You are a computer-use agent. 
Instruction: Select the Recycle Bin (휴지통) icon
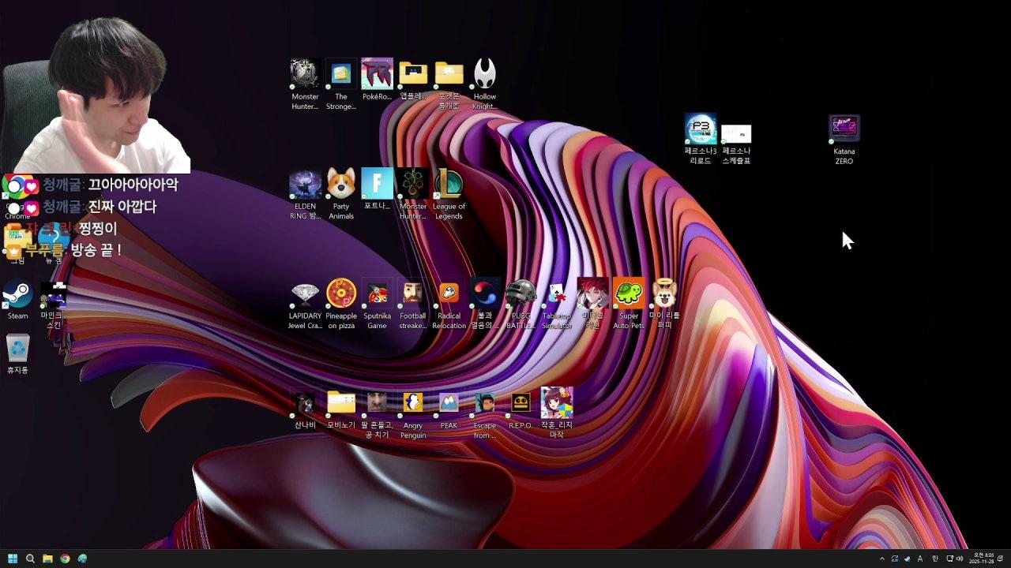pos(17,349)
